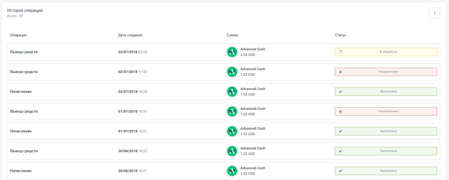Viewport: 449px width, 180px height.
Task: Select Вывод средств in the 03/07/2018 row
Action: [x=24, y=52]
